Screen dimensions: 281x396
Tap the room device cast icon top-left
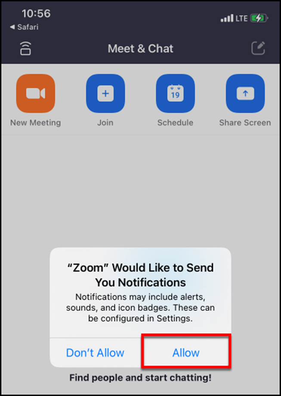pyautogui.click(x=25, y=48)
